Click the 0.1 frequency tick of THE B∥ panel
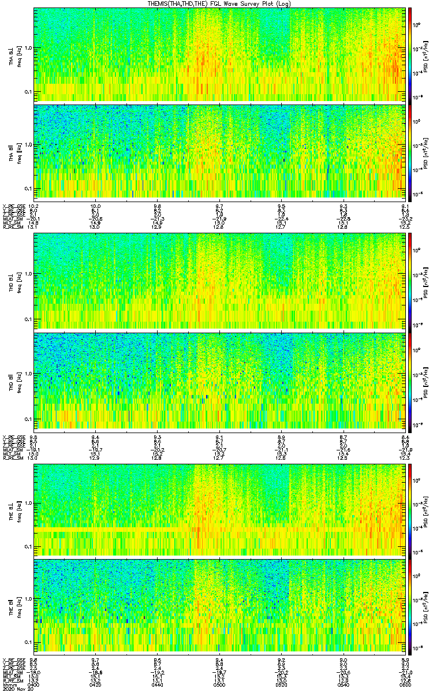The image size is (433, 693). pos(28,642)
